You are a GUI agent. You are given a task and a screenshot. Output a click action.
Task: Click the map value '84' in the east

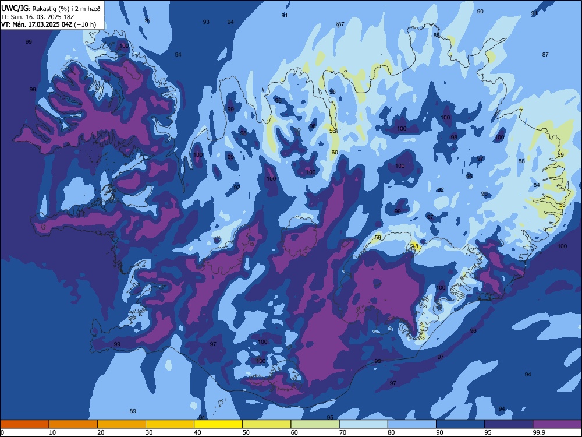click(537, 185)
